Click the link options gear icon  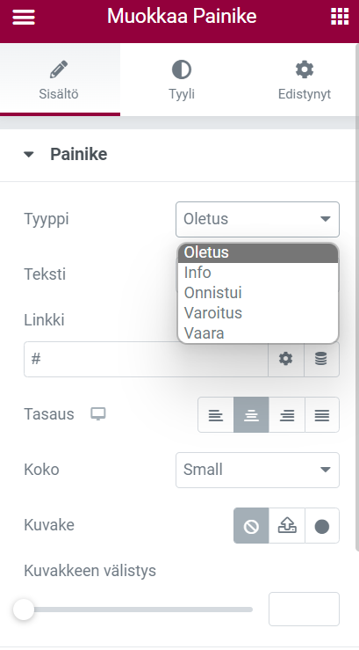click(286, 359)
